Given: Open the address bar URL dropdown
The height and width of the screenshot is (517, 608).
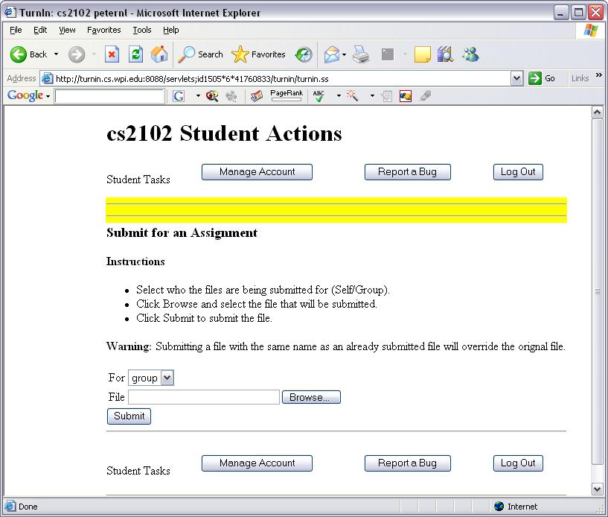Looking at the screenshot, I should tap(517, 78).
